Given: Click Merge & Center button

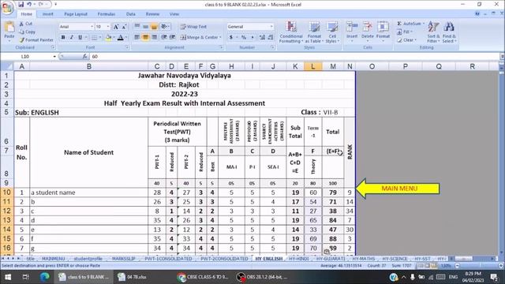Looking at the screenshot, I should 200,37.
